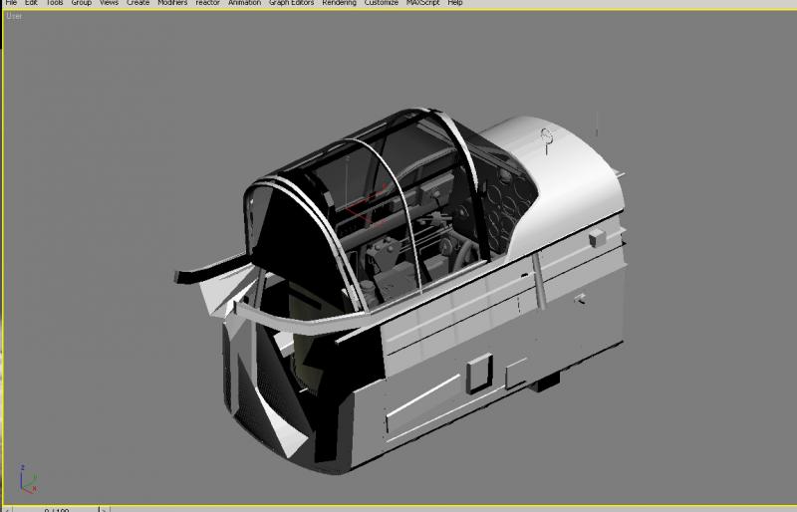Open the MAXScript menu

pyautogui.click(x=422, y=3)
